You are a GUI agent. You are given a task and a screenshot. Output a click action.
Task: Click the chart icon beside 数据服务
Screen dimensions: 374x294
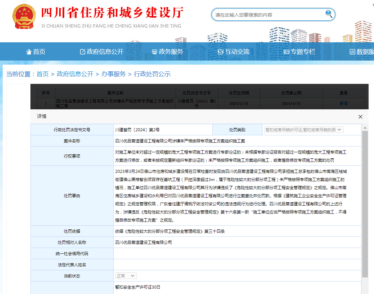point(352,52)
